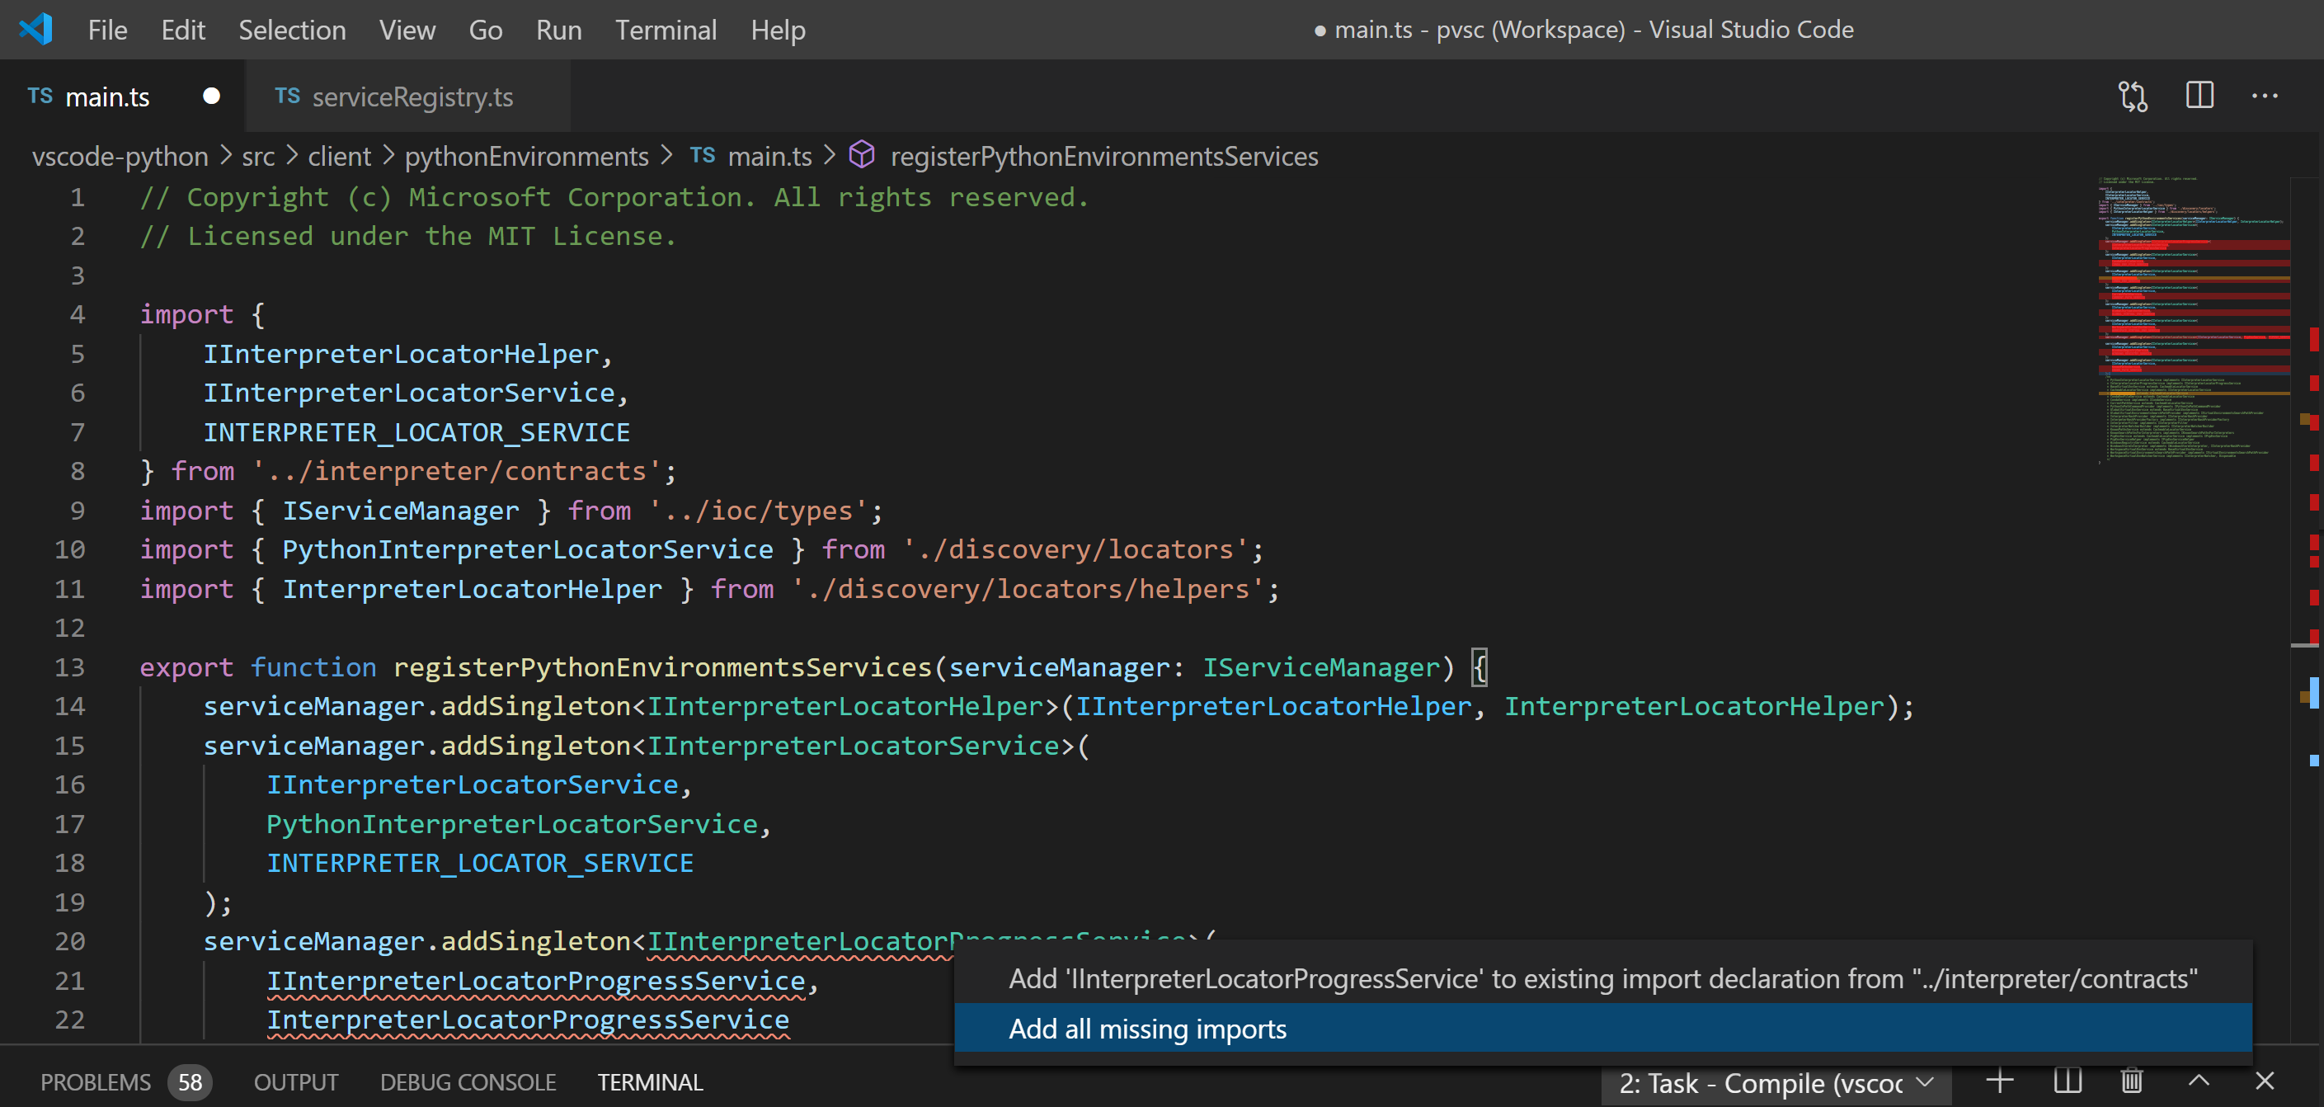
Task: Split the editor to the right
Action: (x=2199, y=96)
